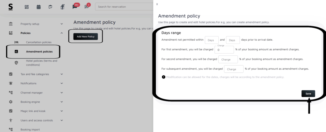The image size is (326, 132).
Task: Close the Amendment policy panel with X
Action: (157, 4)
